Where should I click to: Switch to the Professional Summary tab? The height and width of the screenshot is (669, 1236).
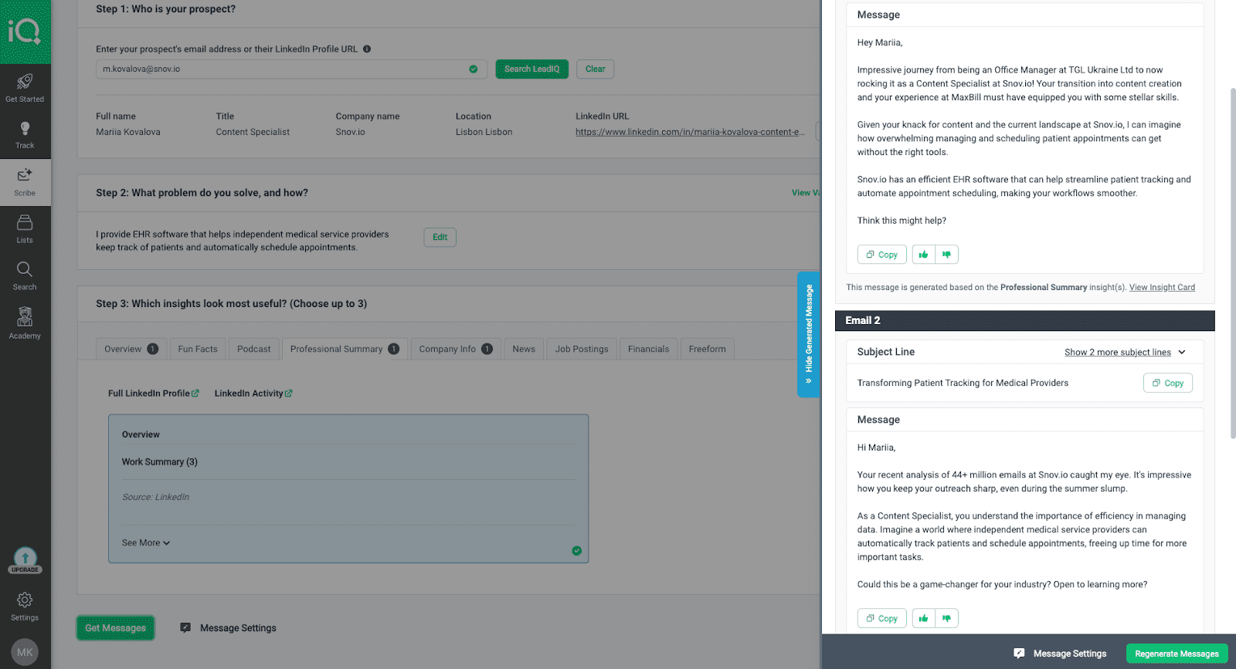(336, 350)
